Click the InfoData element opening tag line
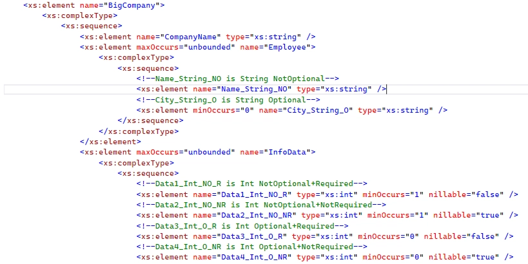Image resolution: width=528 pixels, height=264 pixels. pyautogui.click(x=198, y=152)
